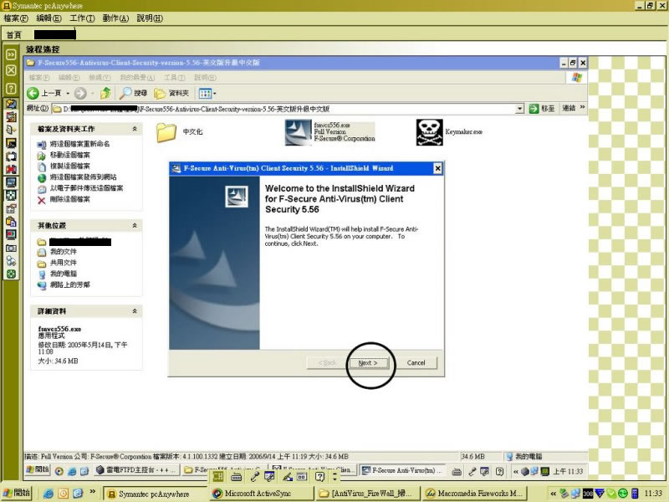The image size is (669, 502).
Task: Open pcAnywhere 編輯(E) menu
Action: point(49,18)
